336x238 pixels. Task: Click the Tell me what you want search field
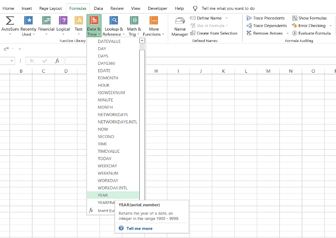228,8
